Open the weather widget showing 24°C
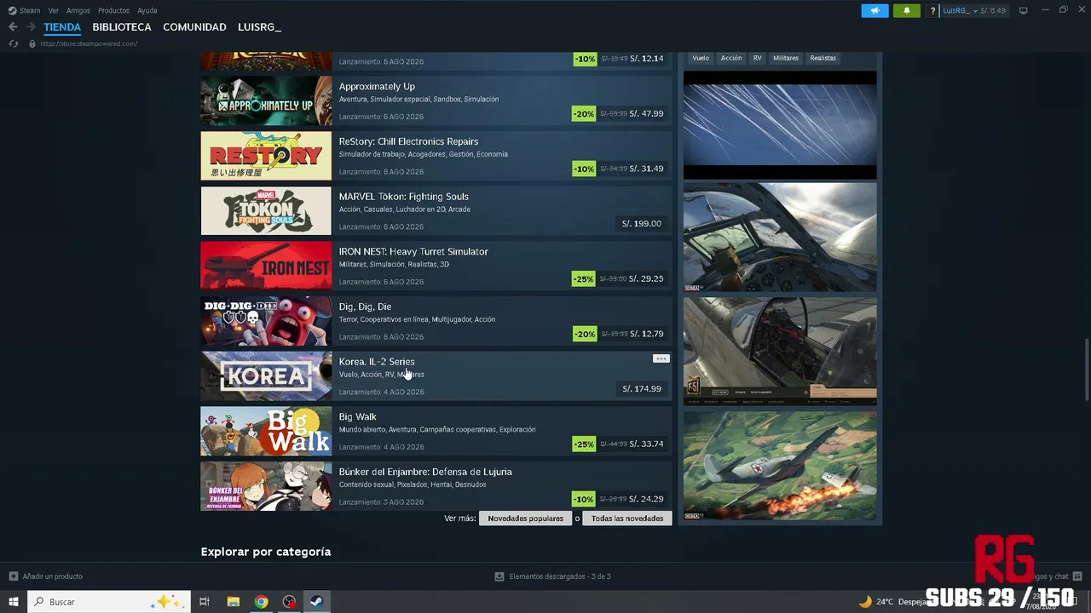 coord(892,602)
